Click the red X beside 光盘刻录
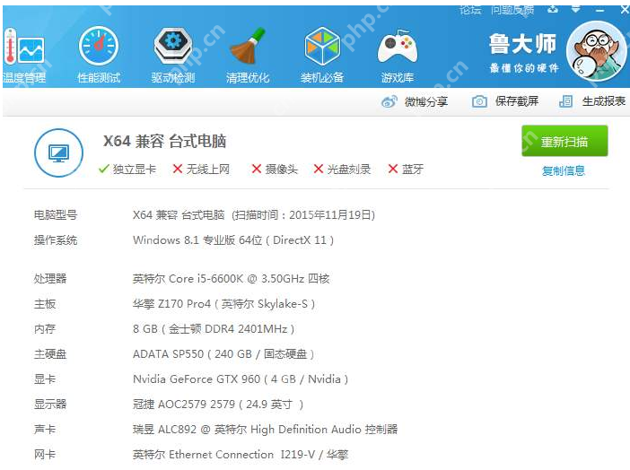Screen dimensions: 630x470 (319, 169)
